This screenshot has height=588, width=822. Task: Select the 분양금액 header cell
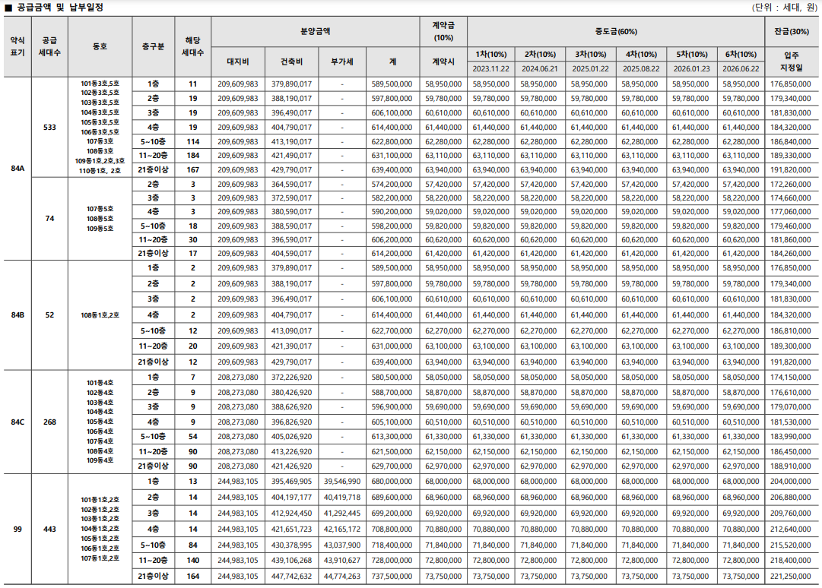tap(315, 31)
